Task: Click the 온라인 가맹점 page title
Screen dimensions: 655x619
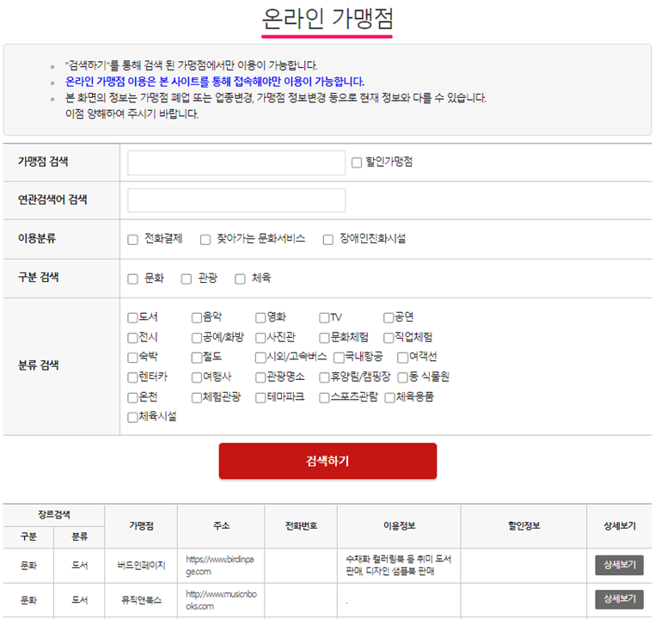Action: (x=327, y=19)
